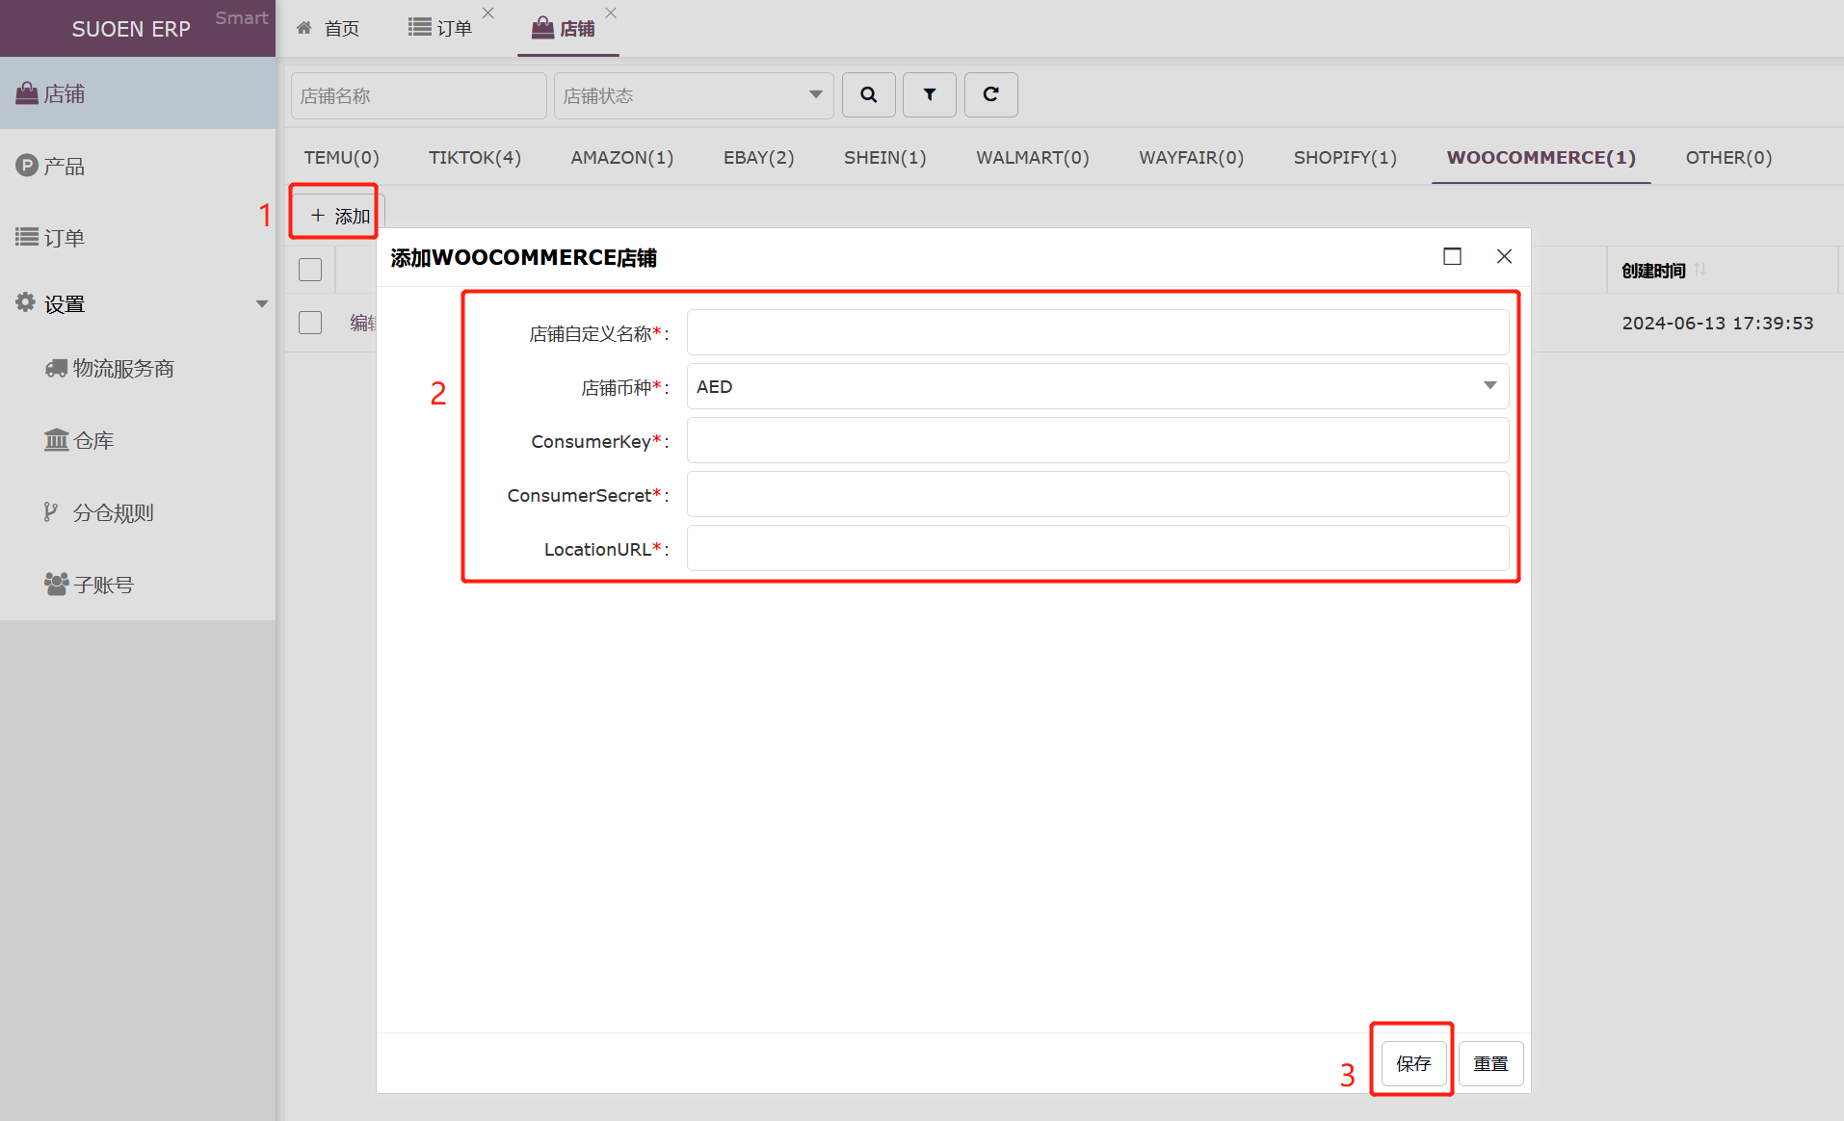Select the WOOCOMMERCE(1) platform tab
This screenshot has width=1844, height=1121.
click(1541, 157)
